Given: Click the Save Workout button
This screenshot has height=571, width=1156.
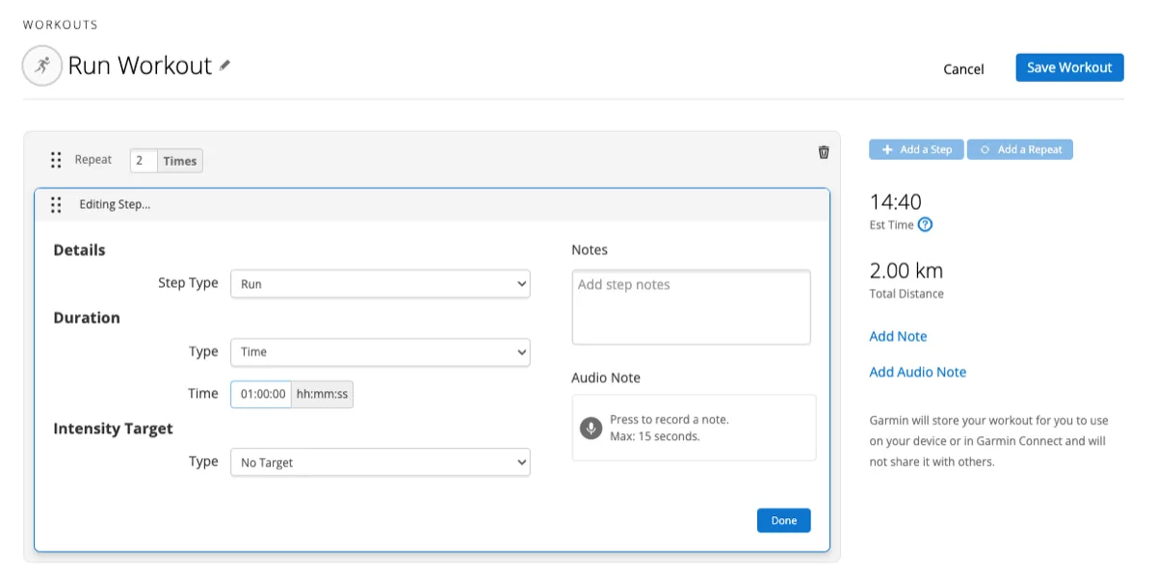Looking at the screenshot, I should coord(1069,67).
